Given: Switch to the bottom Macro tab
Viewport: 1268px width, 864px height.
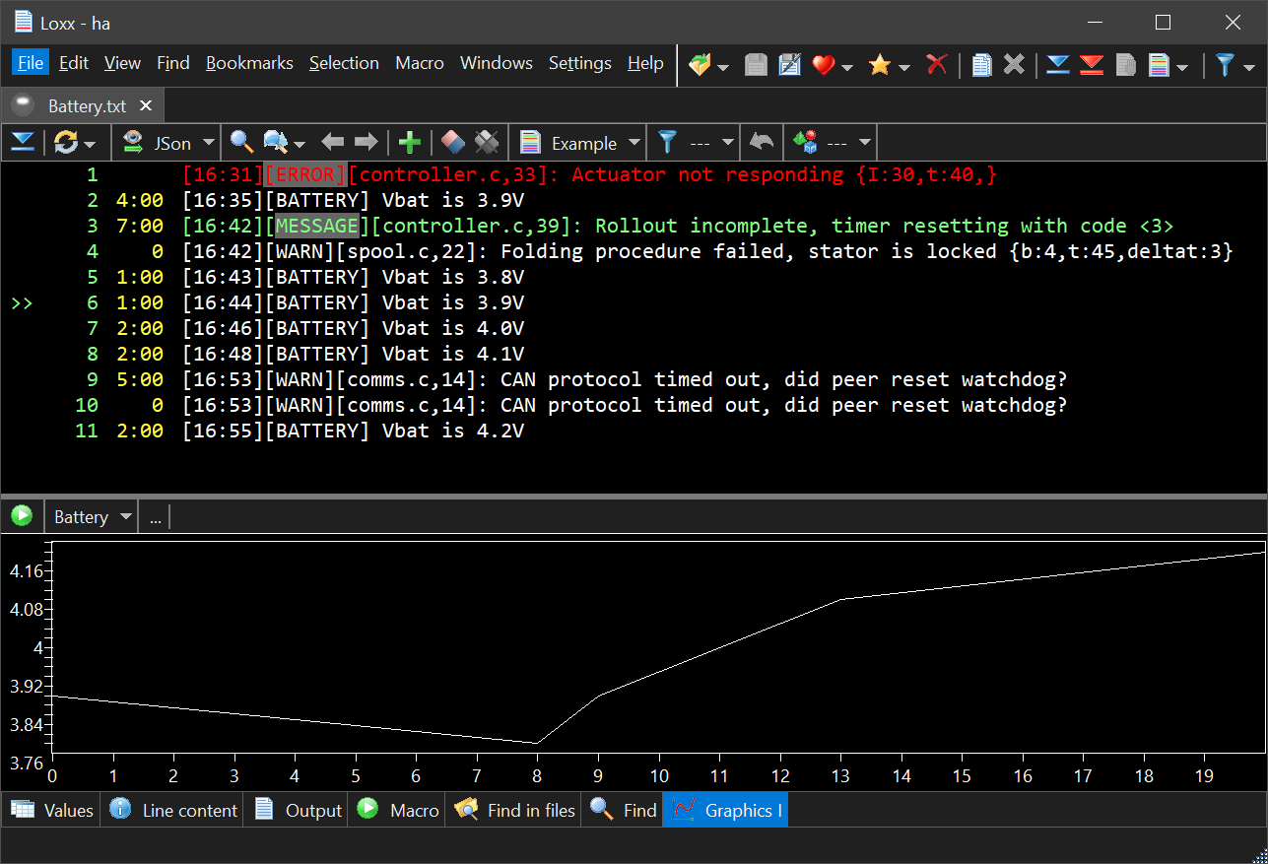Looking at the screenshot, I should (x=397, y=810).
